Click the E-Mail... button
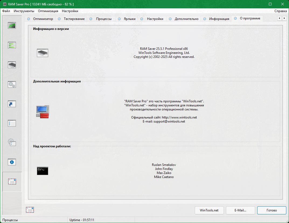Screen dimensions: 289x223 pyautogui.click(x=240, y=210)
